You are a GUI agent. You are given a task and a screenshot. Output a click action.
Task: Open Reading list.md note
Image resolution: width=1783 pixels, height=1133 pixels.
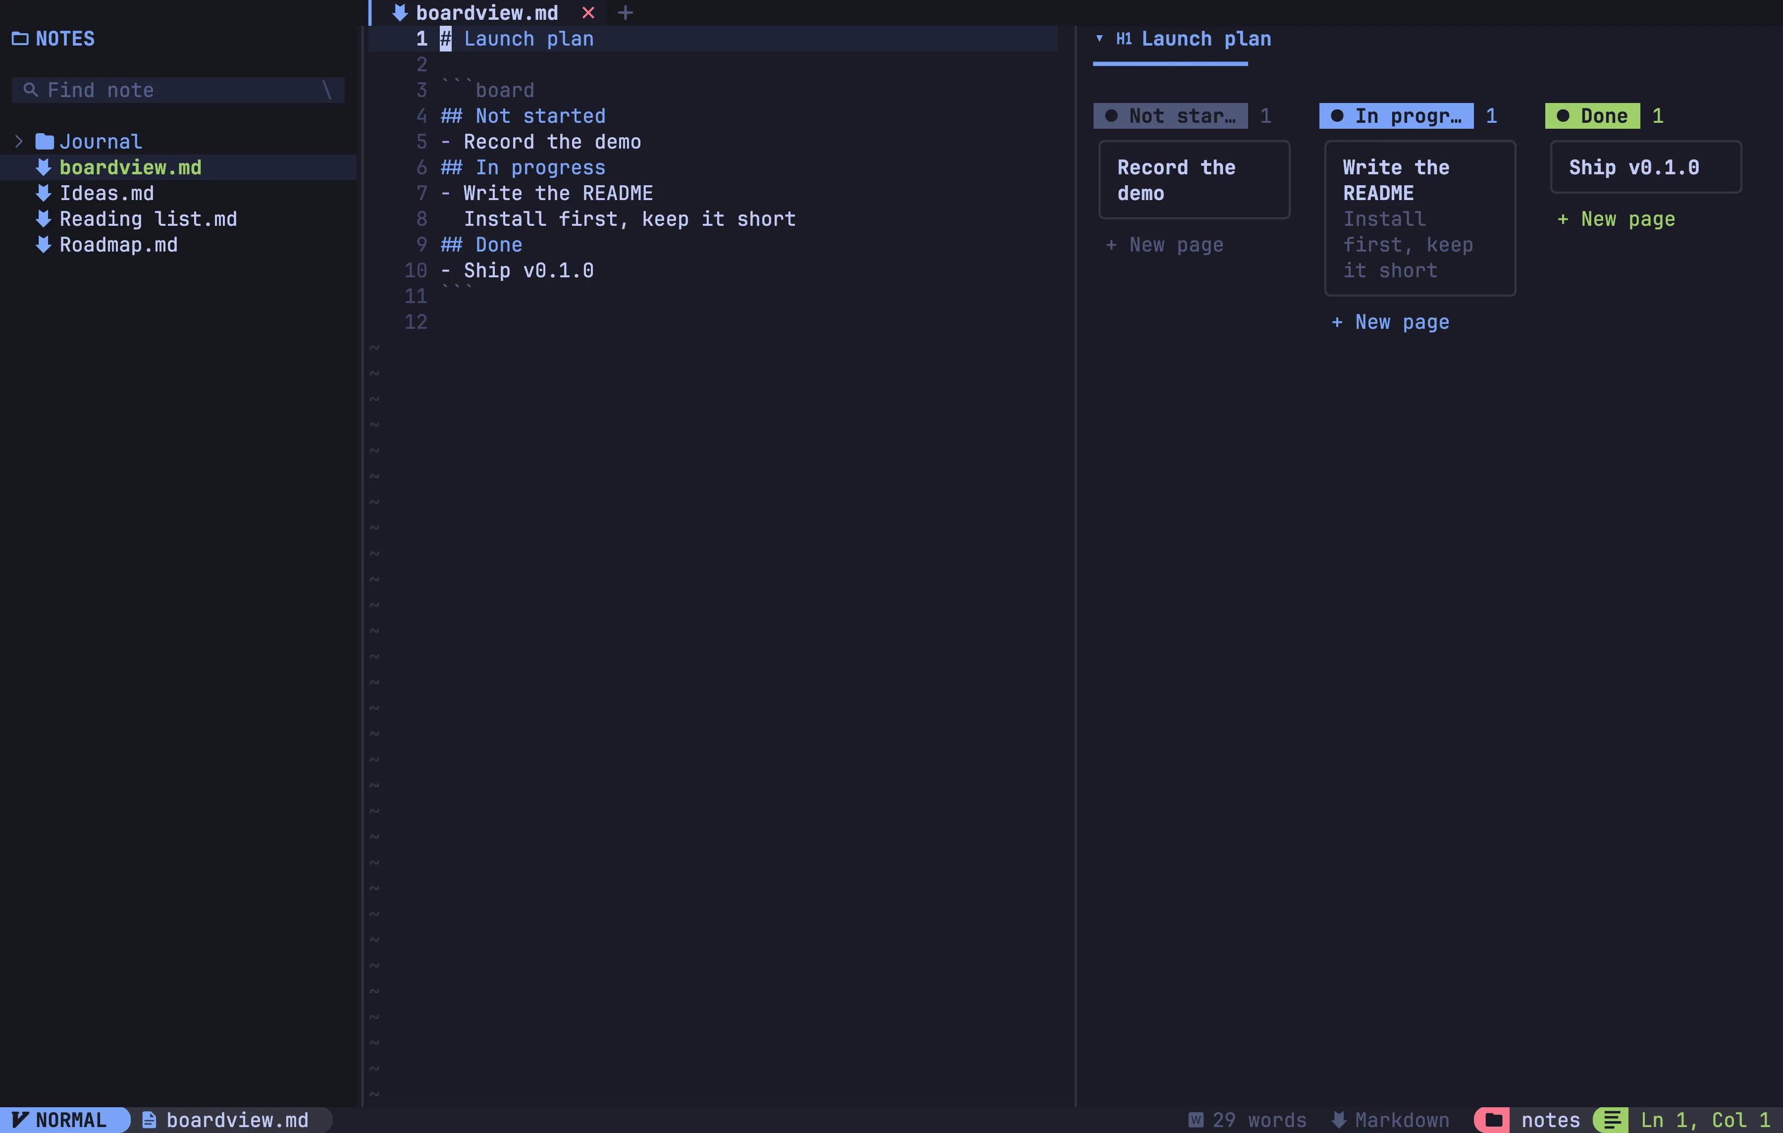tap(148, 218)
